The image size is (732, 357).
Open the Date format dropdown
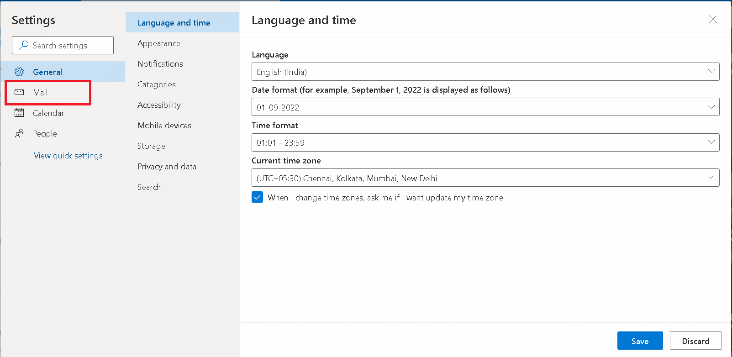(x=485, y=107)
